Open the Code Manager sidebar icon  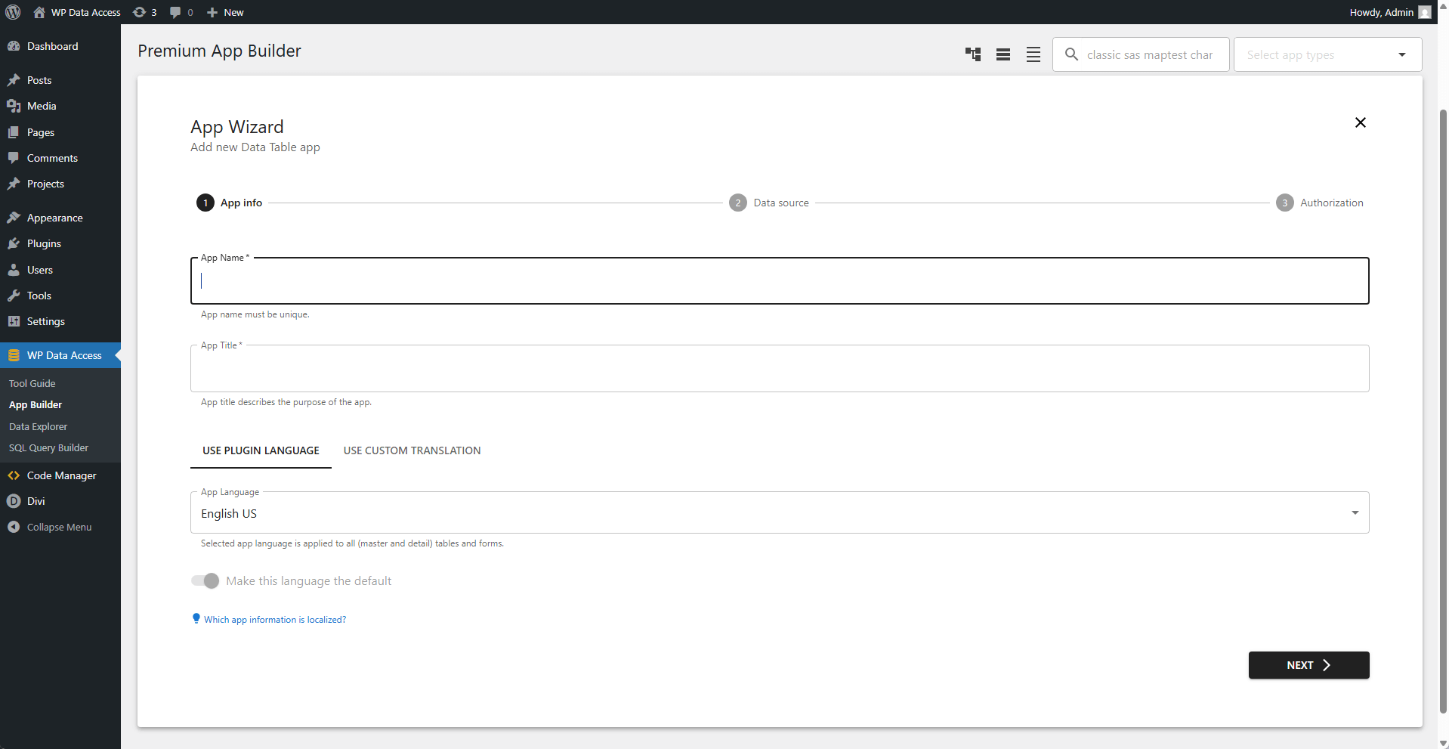(14, 475)
